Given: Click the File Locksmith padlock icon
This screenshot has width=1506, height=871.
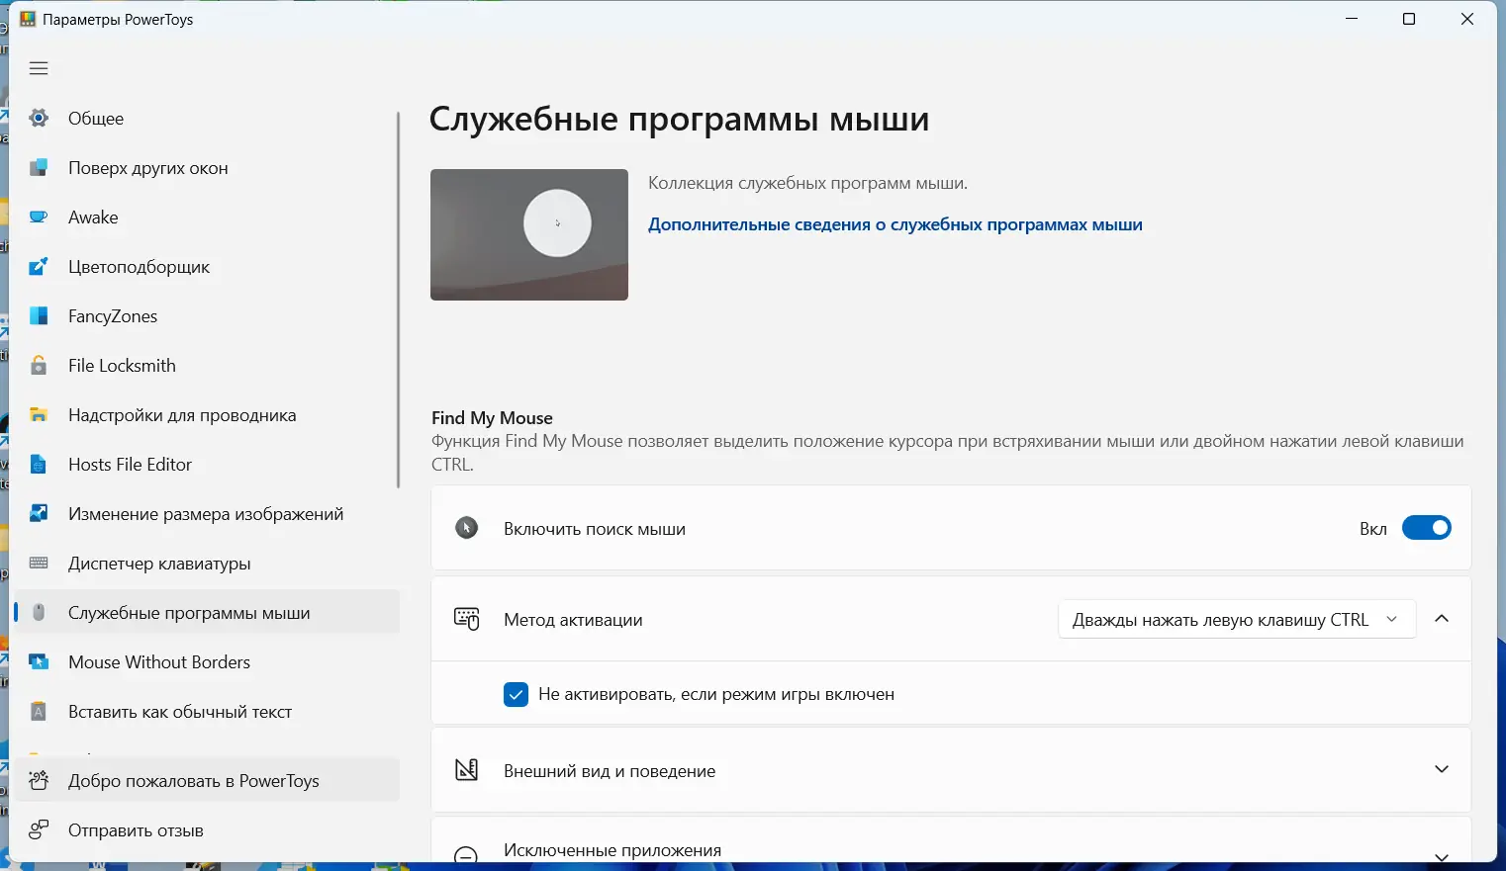Looking at the screenshot, I should [x=39, y=366].
